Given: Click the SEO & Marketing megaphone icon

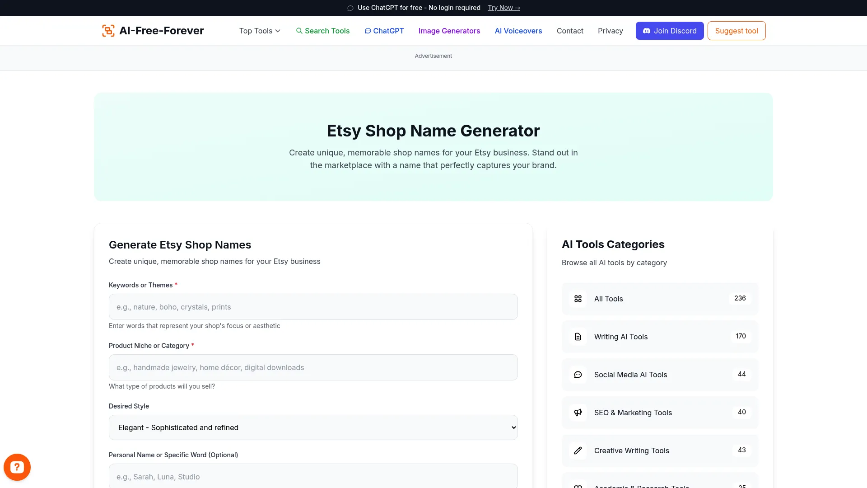Looking at the screenshot, I should point(578,413).
